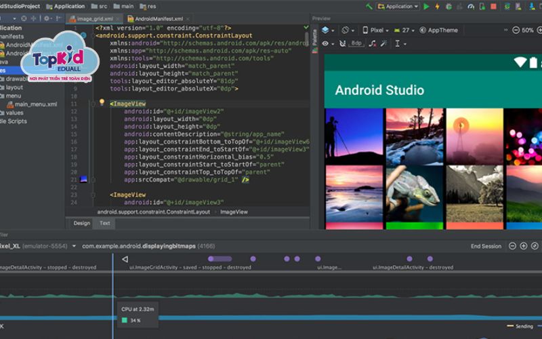
Task: Run the app with the green play icon
Action: click(426, 6)
